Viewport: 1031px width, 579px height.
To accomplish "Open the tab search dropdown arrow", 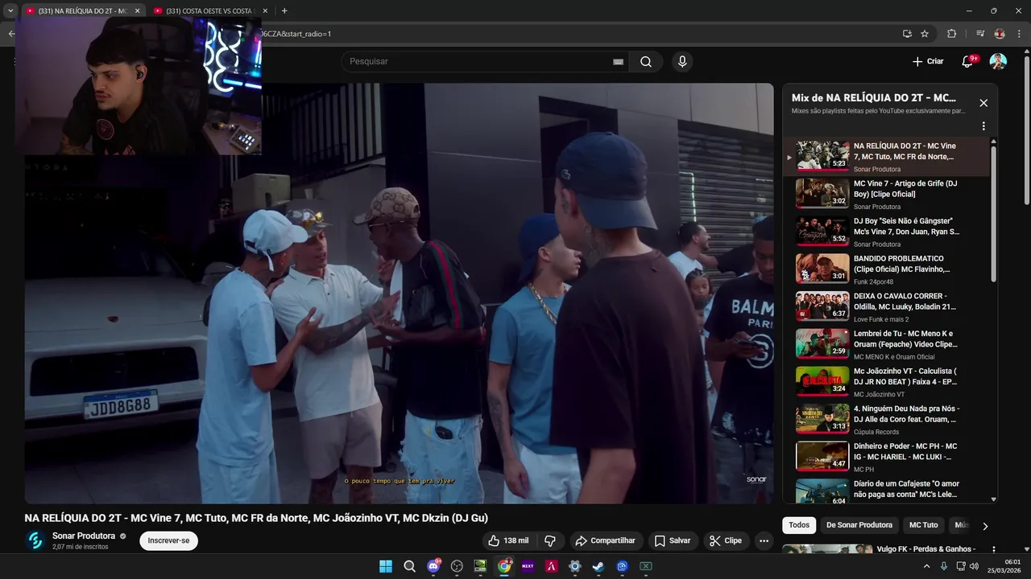I will 10,10.
